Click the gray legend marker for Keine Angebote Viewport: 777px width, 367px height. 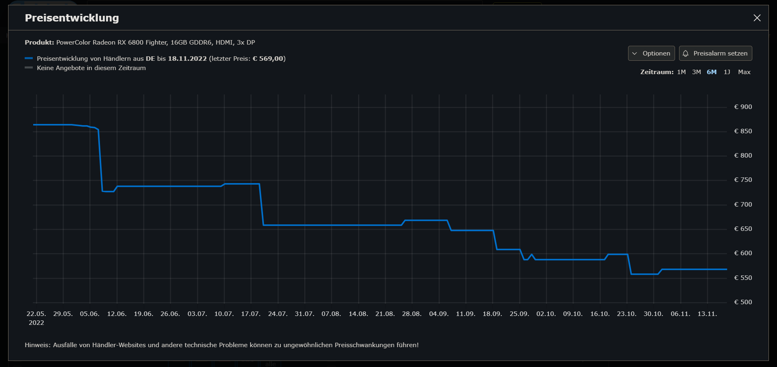[29, 68]
